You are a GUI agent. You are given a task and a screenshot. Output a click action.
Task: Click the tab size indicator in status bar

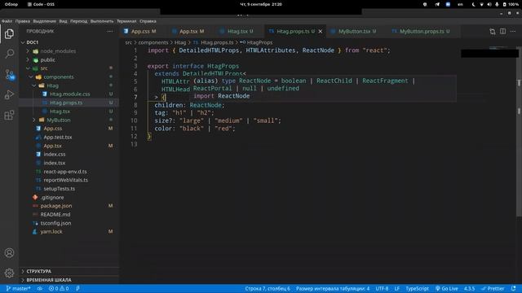pos(333,288)
